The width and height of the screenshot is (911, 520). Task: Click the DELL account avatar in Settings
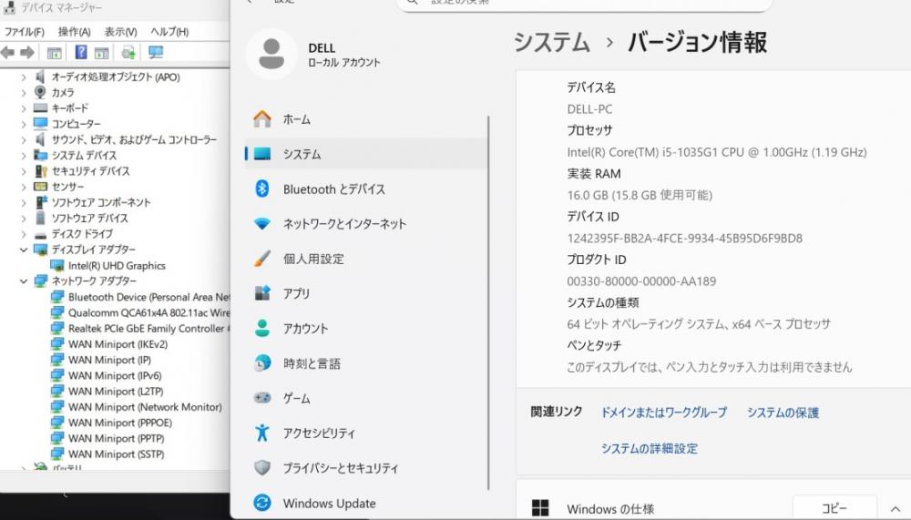[x=271, y=54]
